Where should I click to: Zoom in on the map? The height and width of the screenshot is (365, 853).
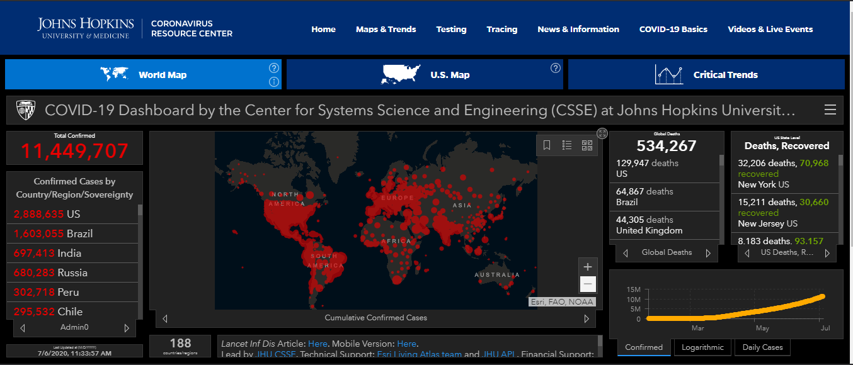point(588,267)
